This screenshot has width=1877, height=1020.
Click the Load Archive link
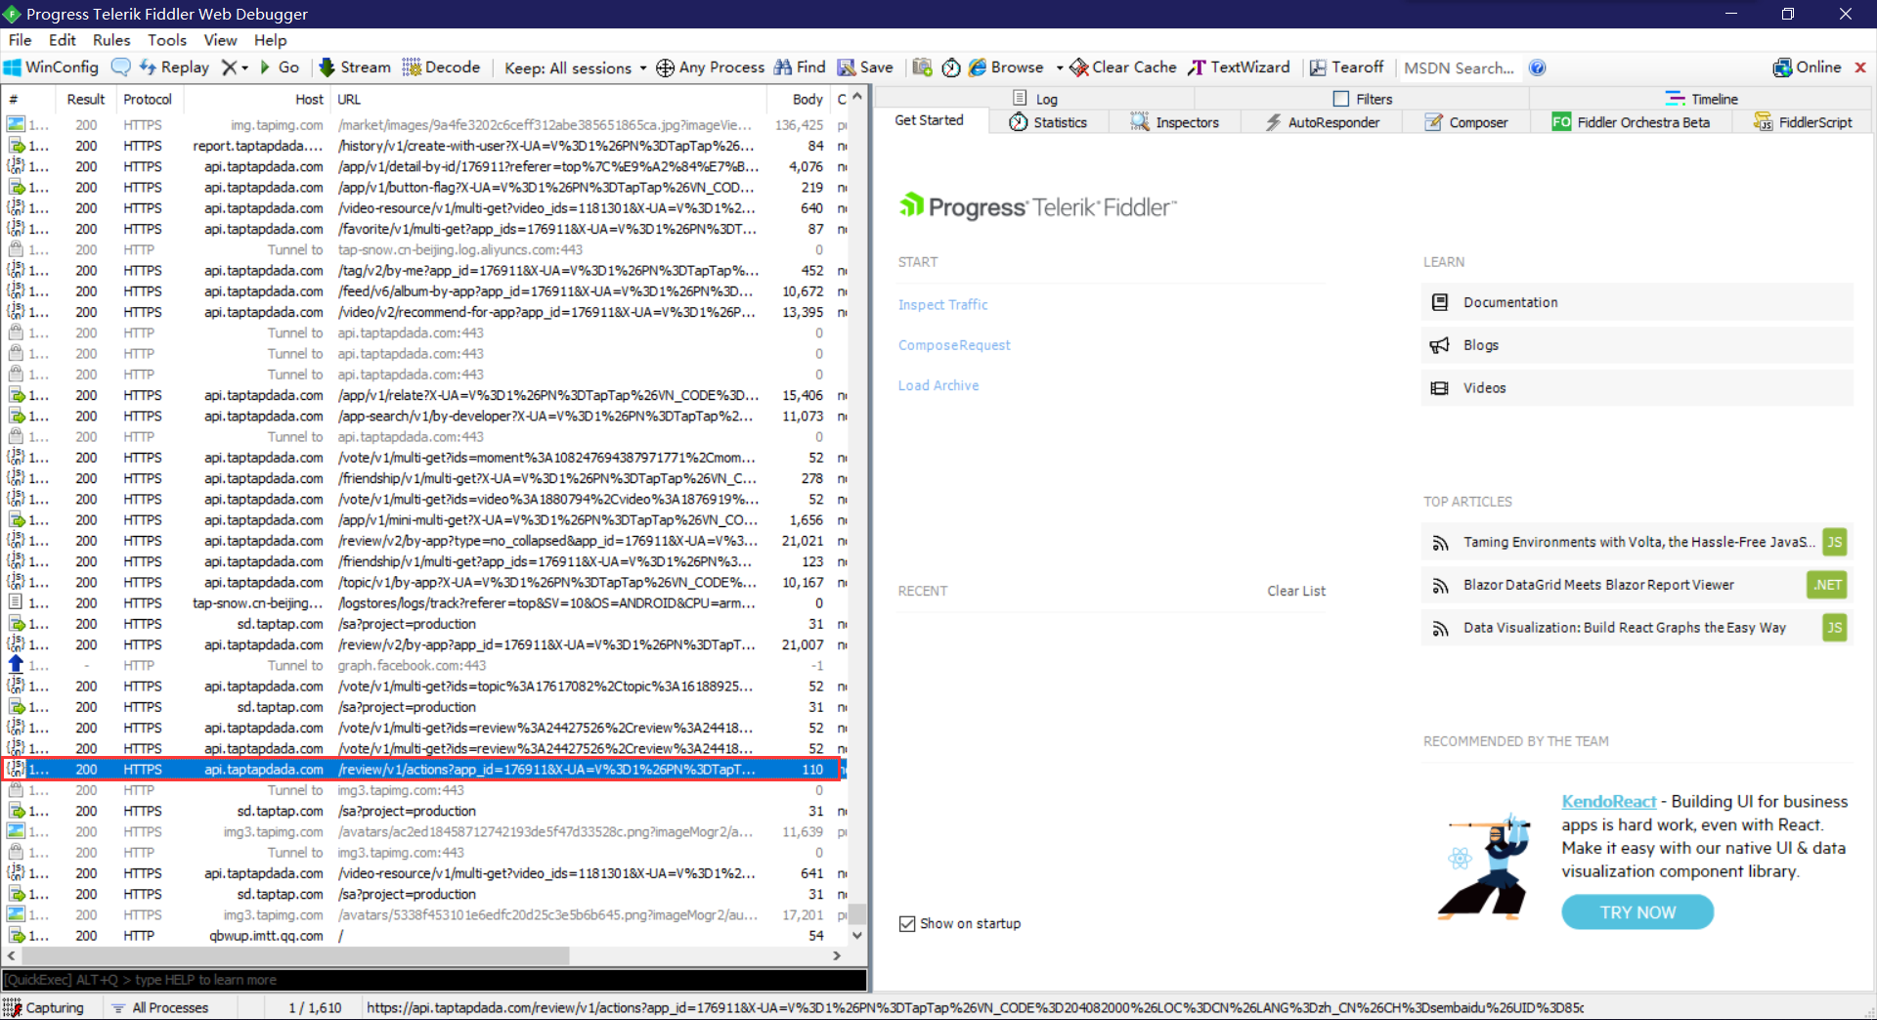(938, 385)
